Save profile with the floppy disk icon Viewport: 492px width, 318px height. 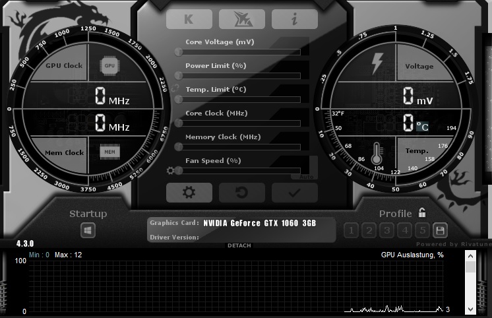pyautogui.click(x=440, y=231)
